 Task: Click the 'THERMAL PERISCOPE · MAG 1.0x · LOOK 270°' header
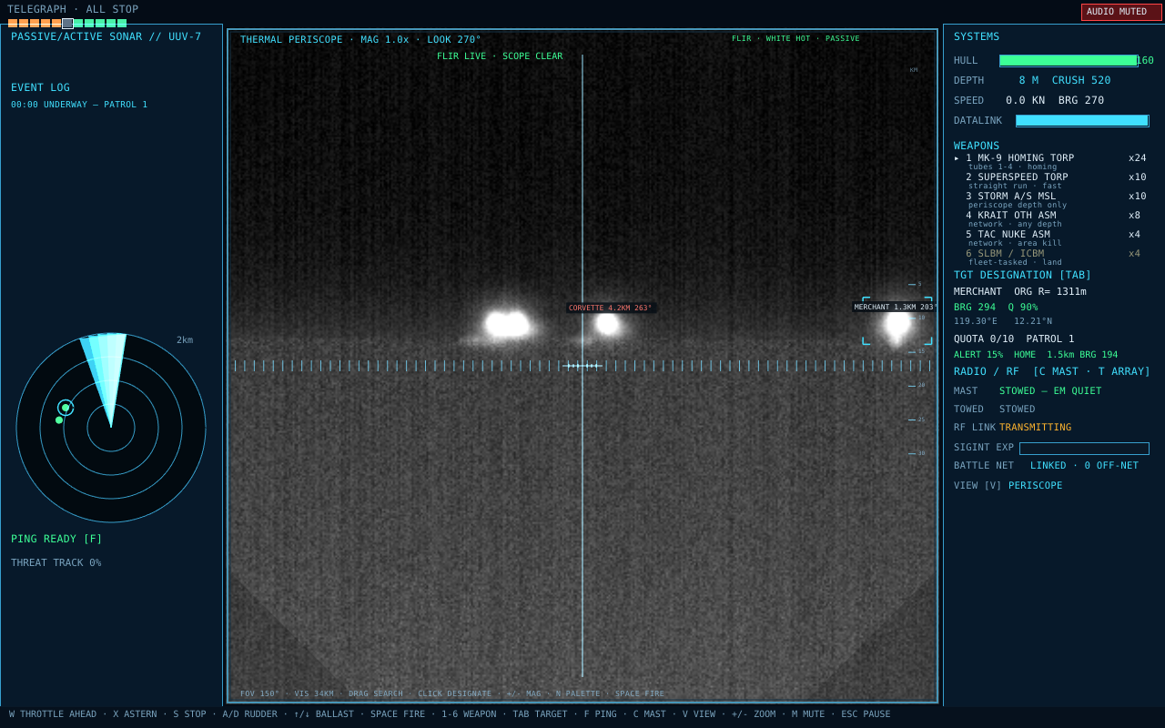(360, 40)
